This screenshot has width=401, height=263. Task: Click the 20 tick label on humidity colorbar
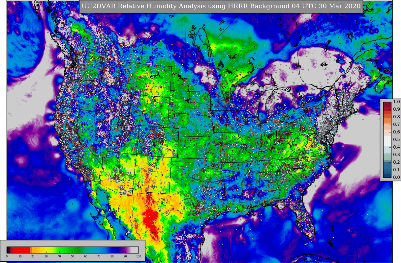point(33,256)
